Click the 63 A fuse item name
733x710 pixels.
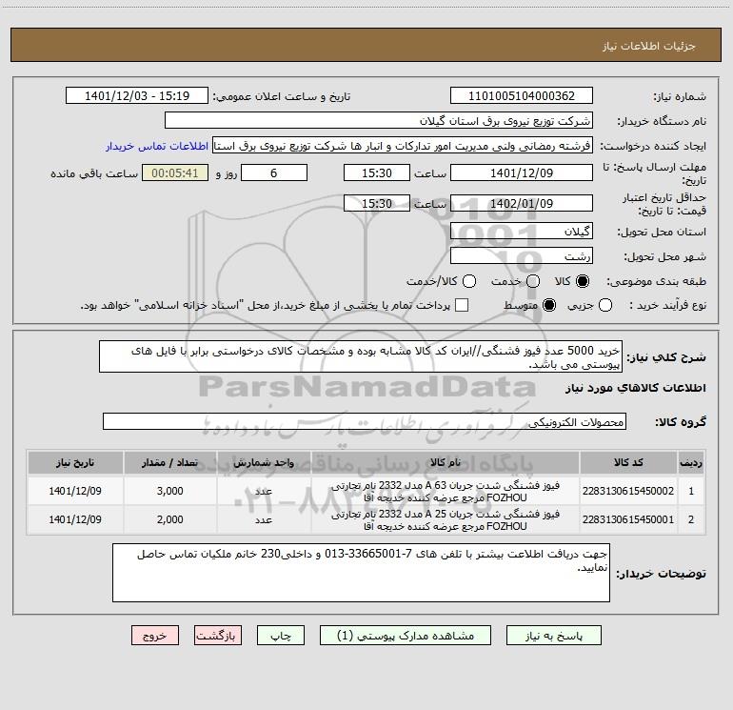click(x=446, y=492)
